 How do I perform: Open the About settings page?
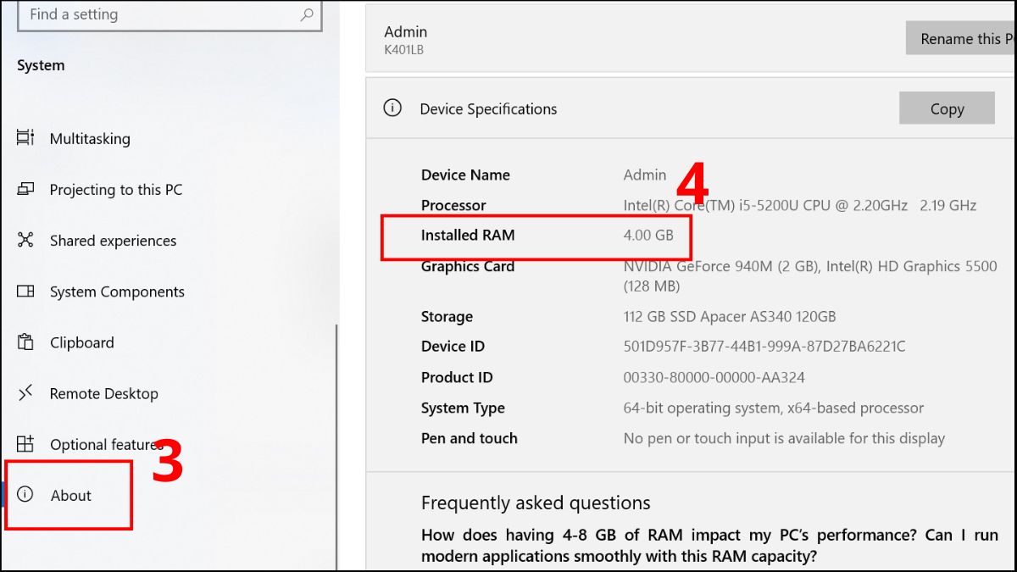click(x=70, y=496)
